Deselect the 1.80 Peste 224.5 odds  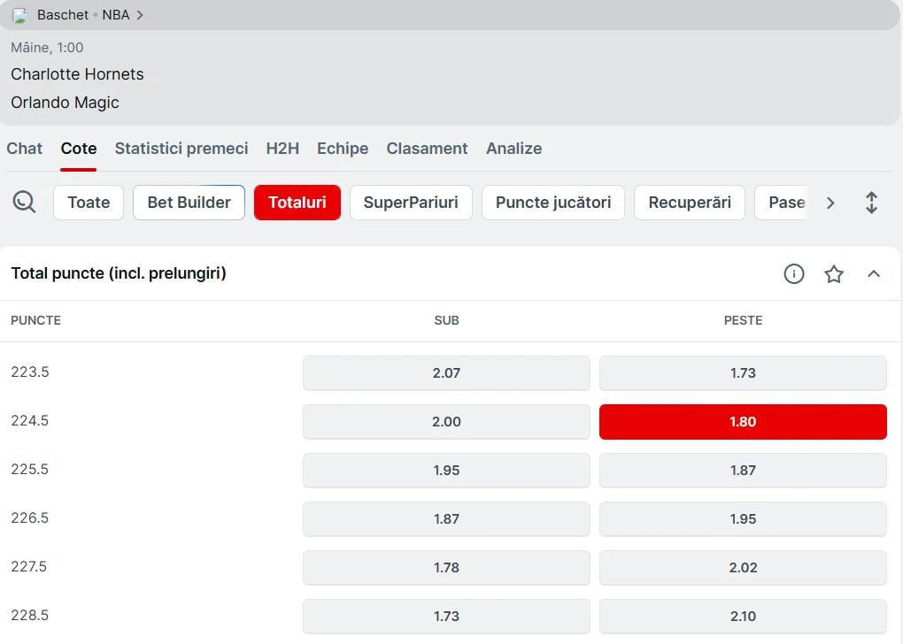tap(743, 422)
